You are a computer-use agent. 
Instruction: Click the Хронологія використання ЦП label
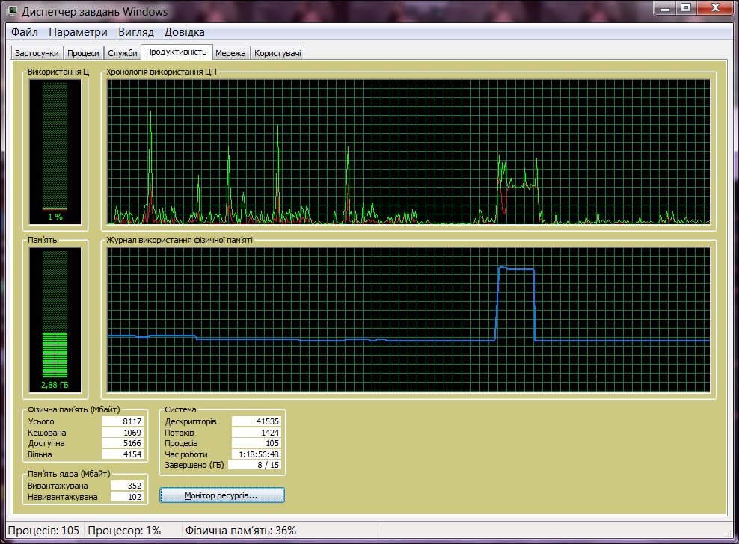point(161,72)
